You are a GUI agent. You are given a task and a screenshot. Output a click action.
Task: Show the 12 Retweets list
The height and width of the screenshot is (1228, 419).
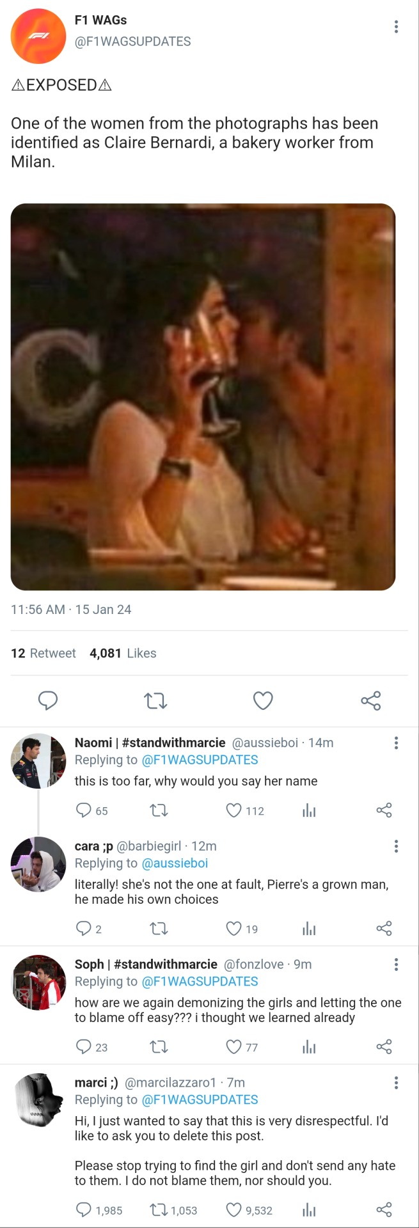click(43, 653)
